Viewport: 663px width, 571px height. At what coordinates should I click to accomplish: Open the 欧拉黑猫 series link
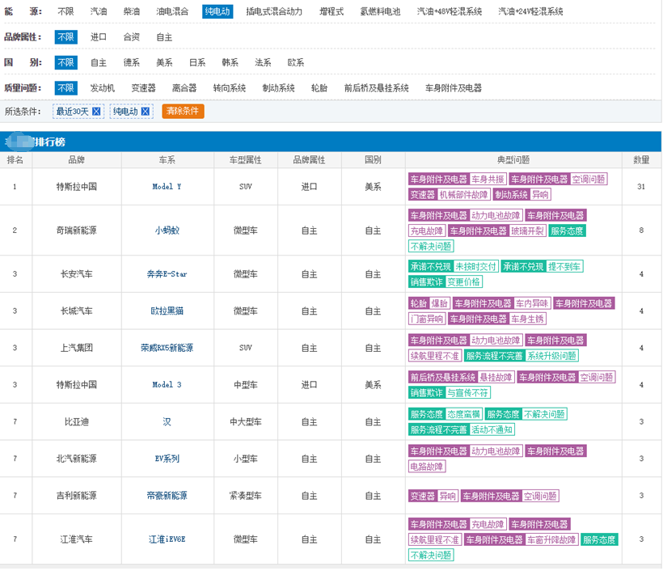point(167,311)
